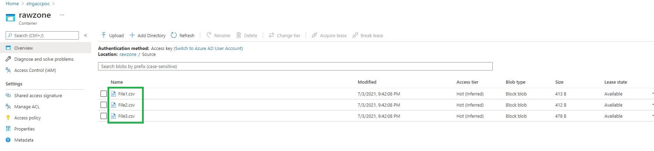Click the Add Directory plus icon
This screenshot has width=654, height=151.
132,35
